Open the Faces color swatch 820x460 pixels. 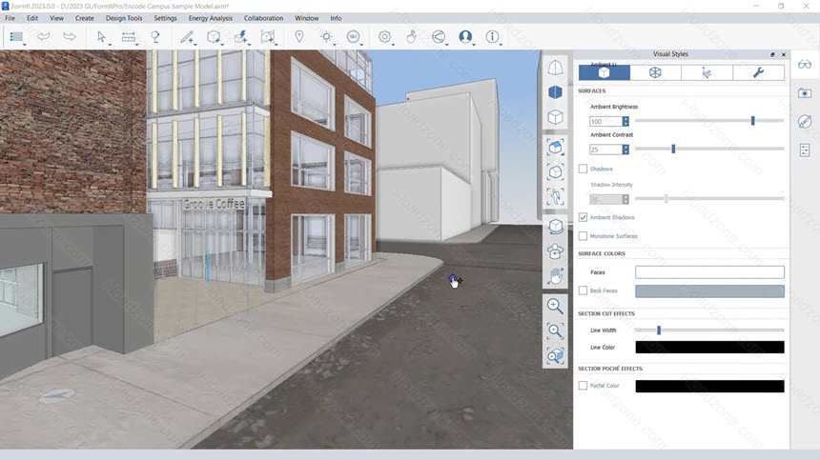coord(709,272)
